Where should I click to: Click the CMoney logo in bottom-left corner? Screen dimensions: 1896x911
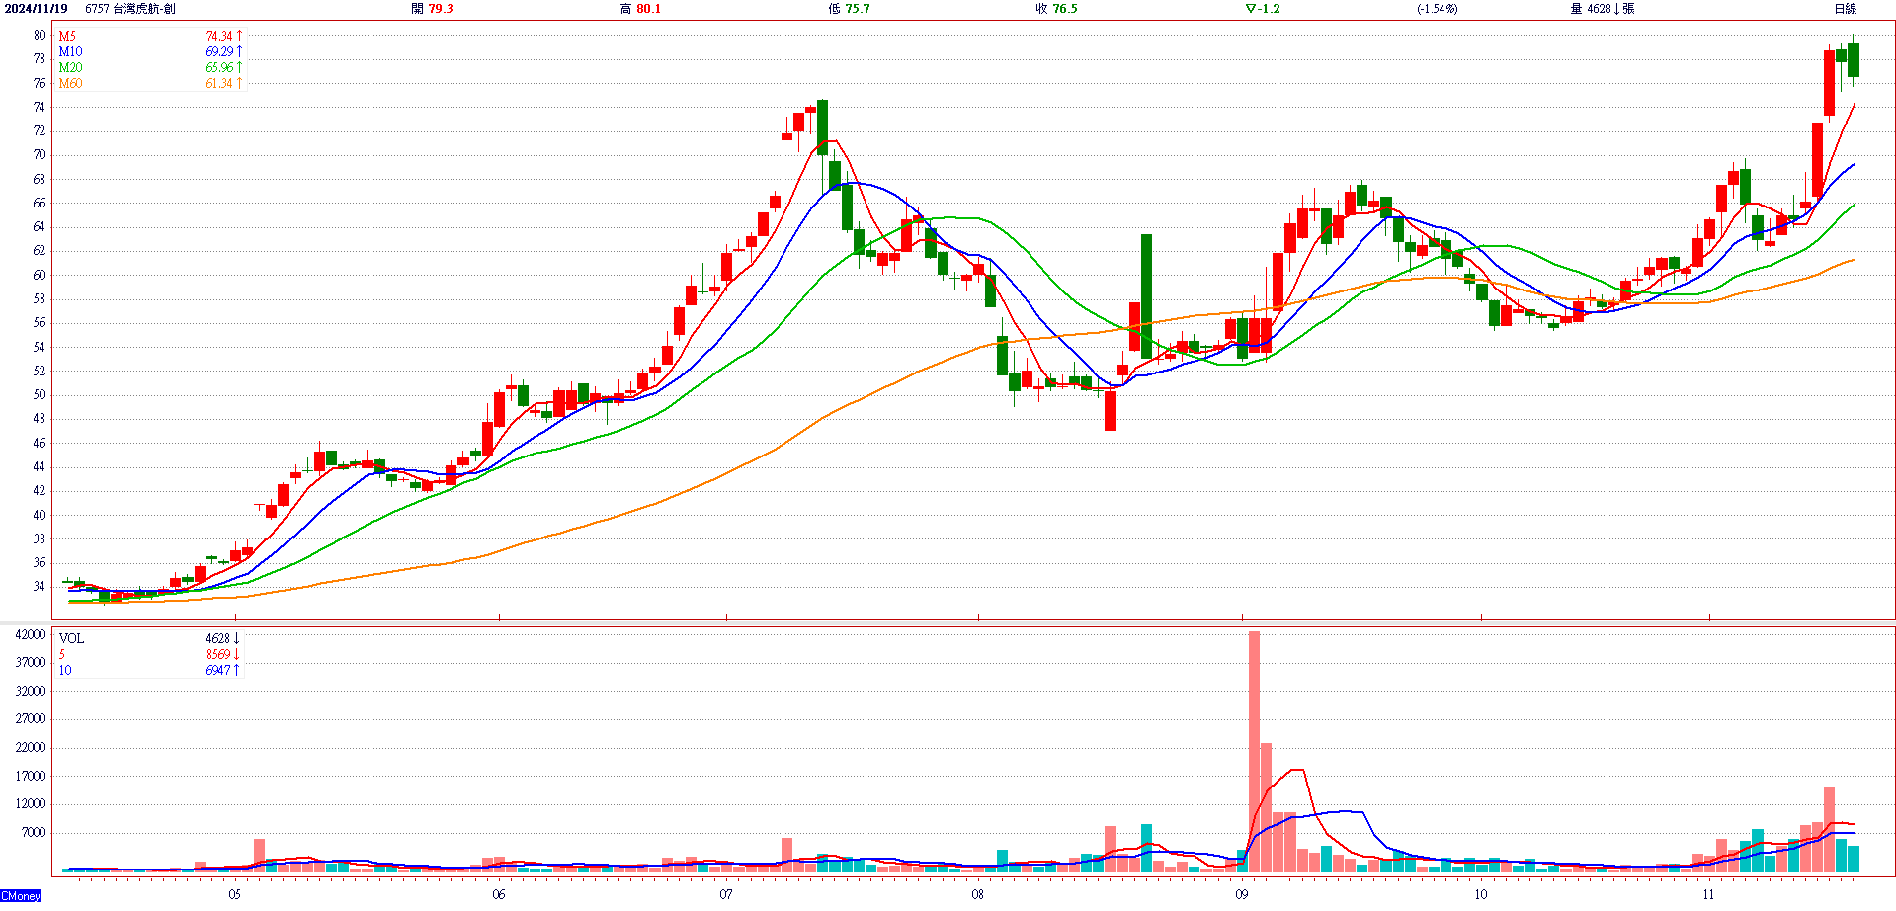21,895
